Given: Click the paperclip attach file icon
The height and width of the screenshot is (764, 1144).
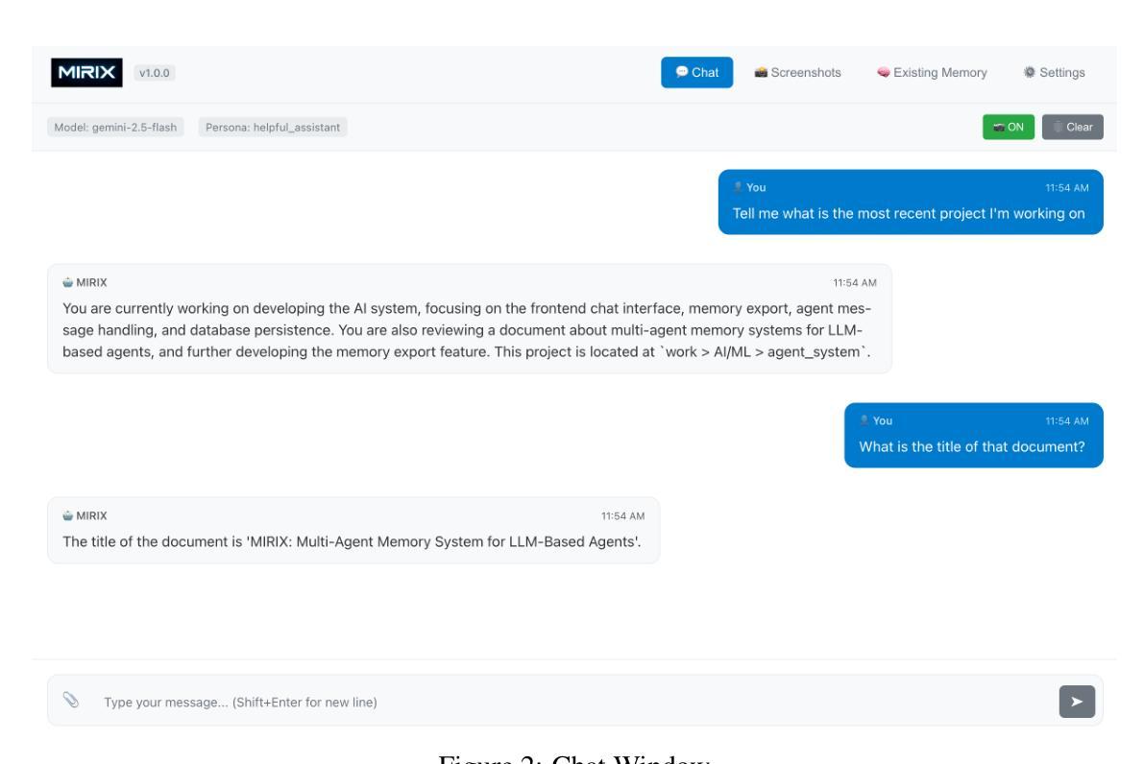Looking at the screenshot, I should pyautogui.click(x=71, y=700).
